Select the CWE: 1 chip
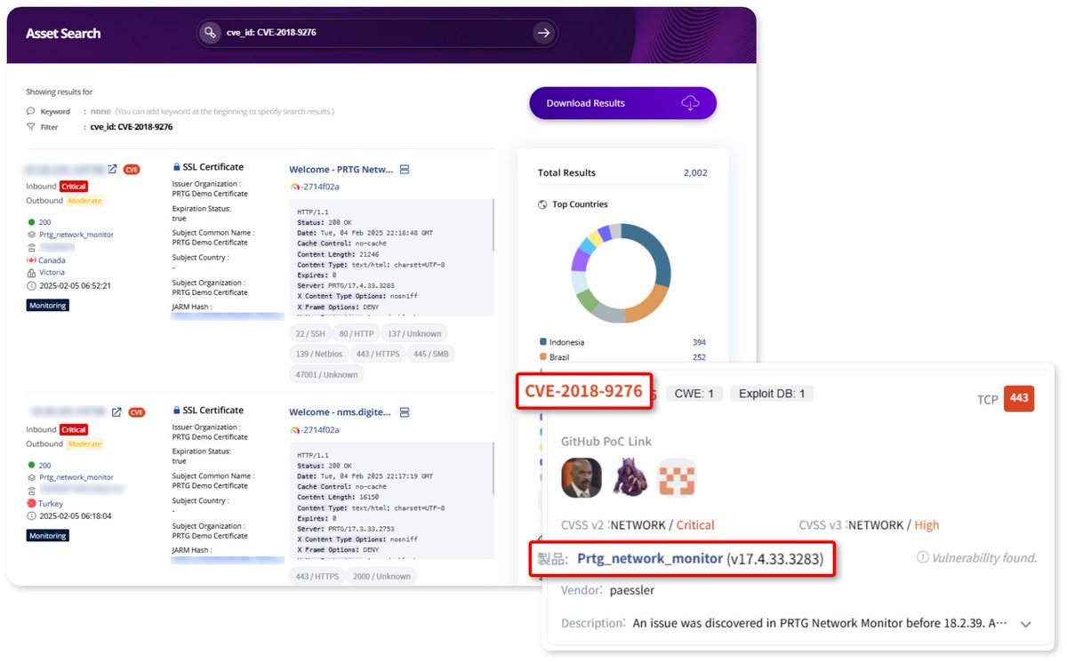This screenshot has width=1067, height=663. [694, 394]
